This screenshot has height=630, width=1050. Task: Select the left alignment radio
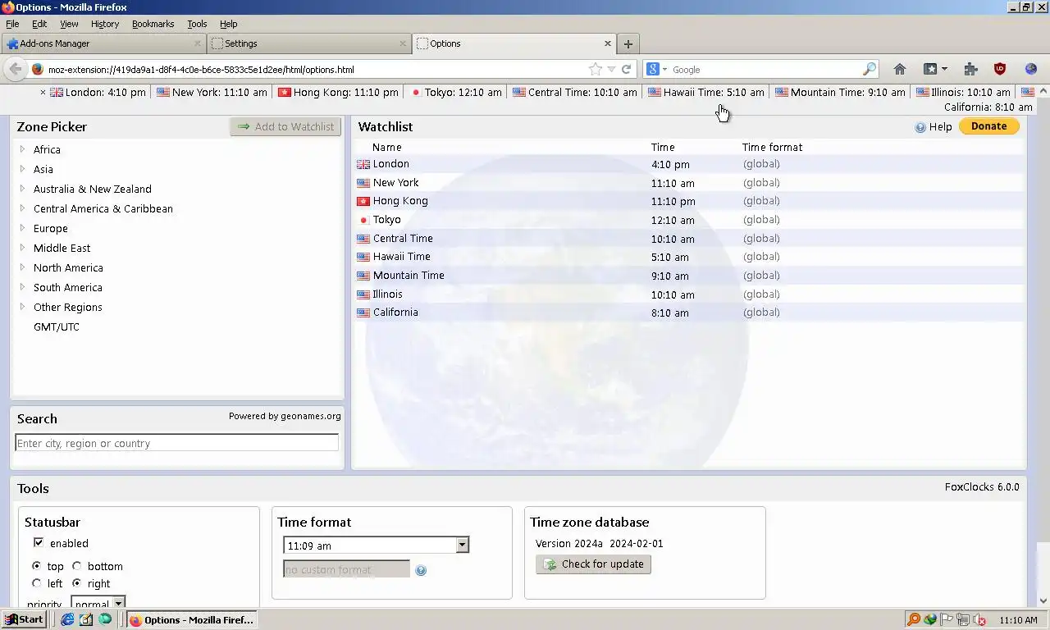tap(36, 583)
